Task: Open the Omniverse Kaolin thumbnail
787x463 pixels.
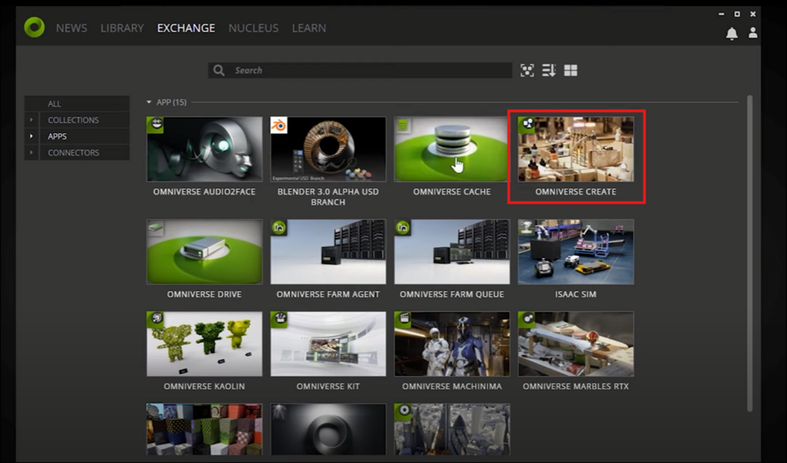Action: coord(205,344)
